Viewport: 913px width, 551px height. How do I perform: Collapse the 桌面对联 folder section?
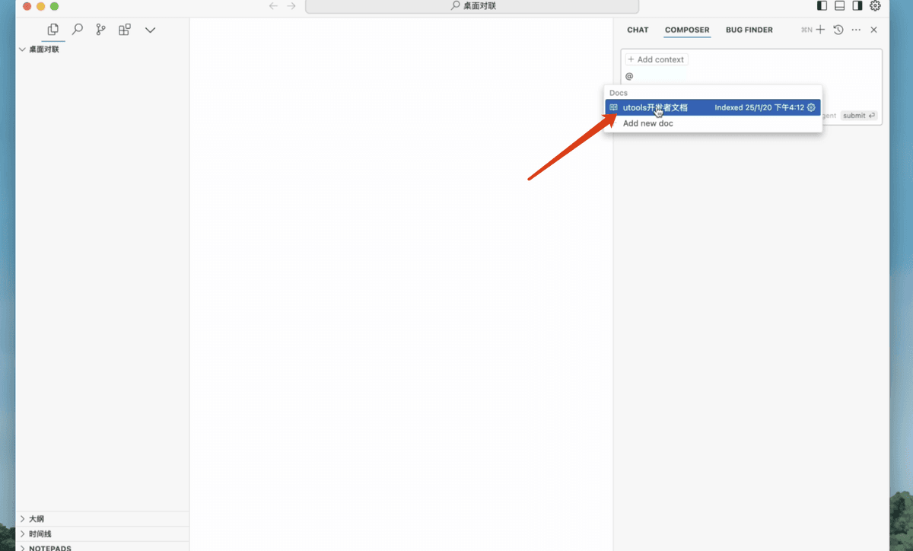tap(43, 49)
